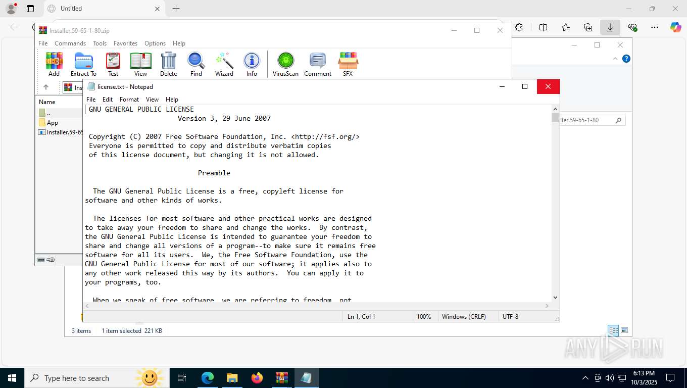687x388 pixels.
Task: Open File Explorer from the taskbar
Action: pos(232,378)
